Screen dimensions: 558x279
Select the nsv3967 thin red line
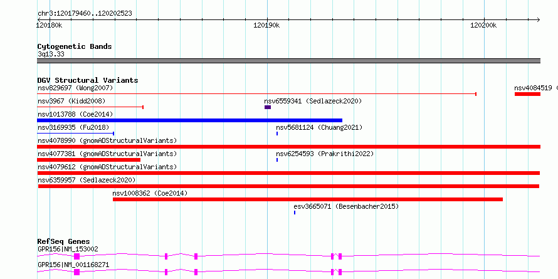click(x=90, y=107)
